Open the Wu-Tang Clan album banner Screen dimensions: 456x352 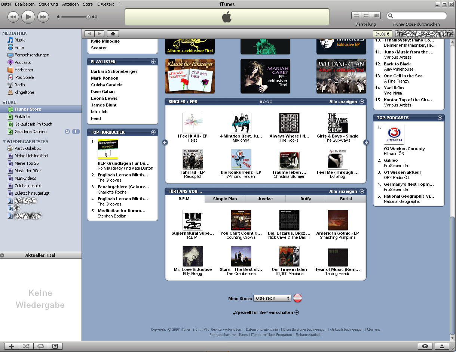[x=341, y=76]
